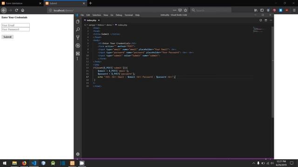Open the Manage gear icon in VS Code
The width and height of the screenshot is (298, 167).
(x=78, y=154)
